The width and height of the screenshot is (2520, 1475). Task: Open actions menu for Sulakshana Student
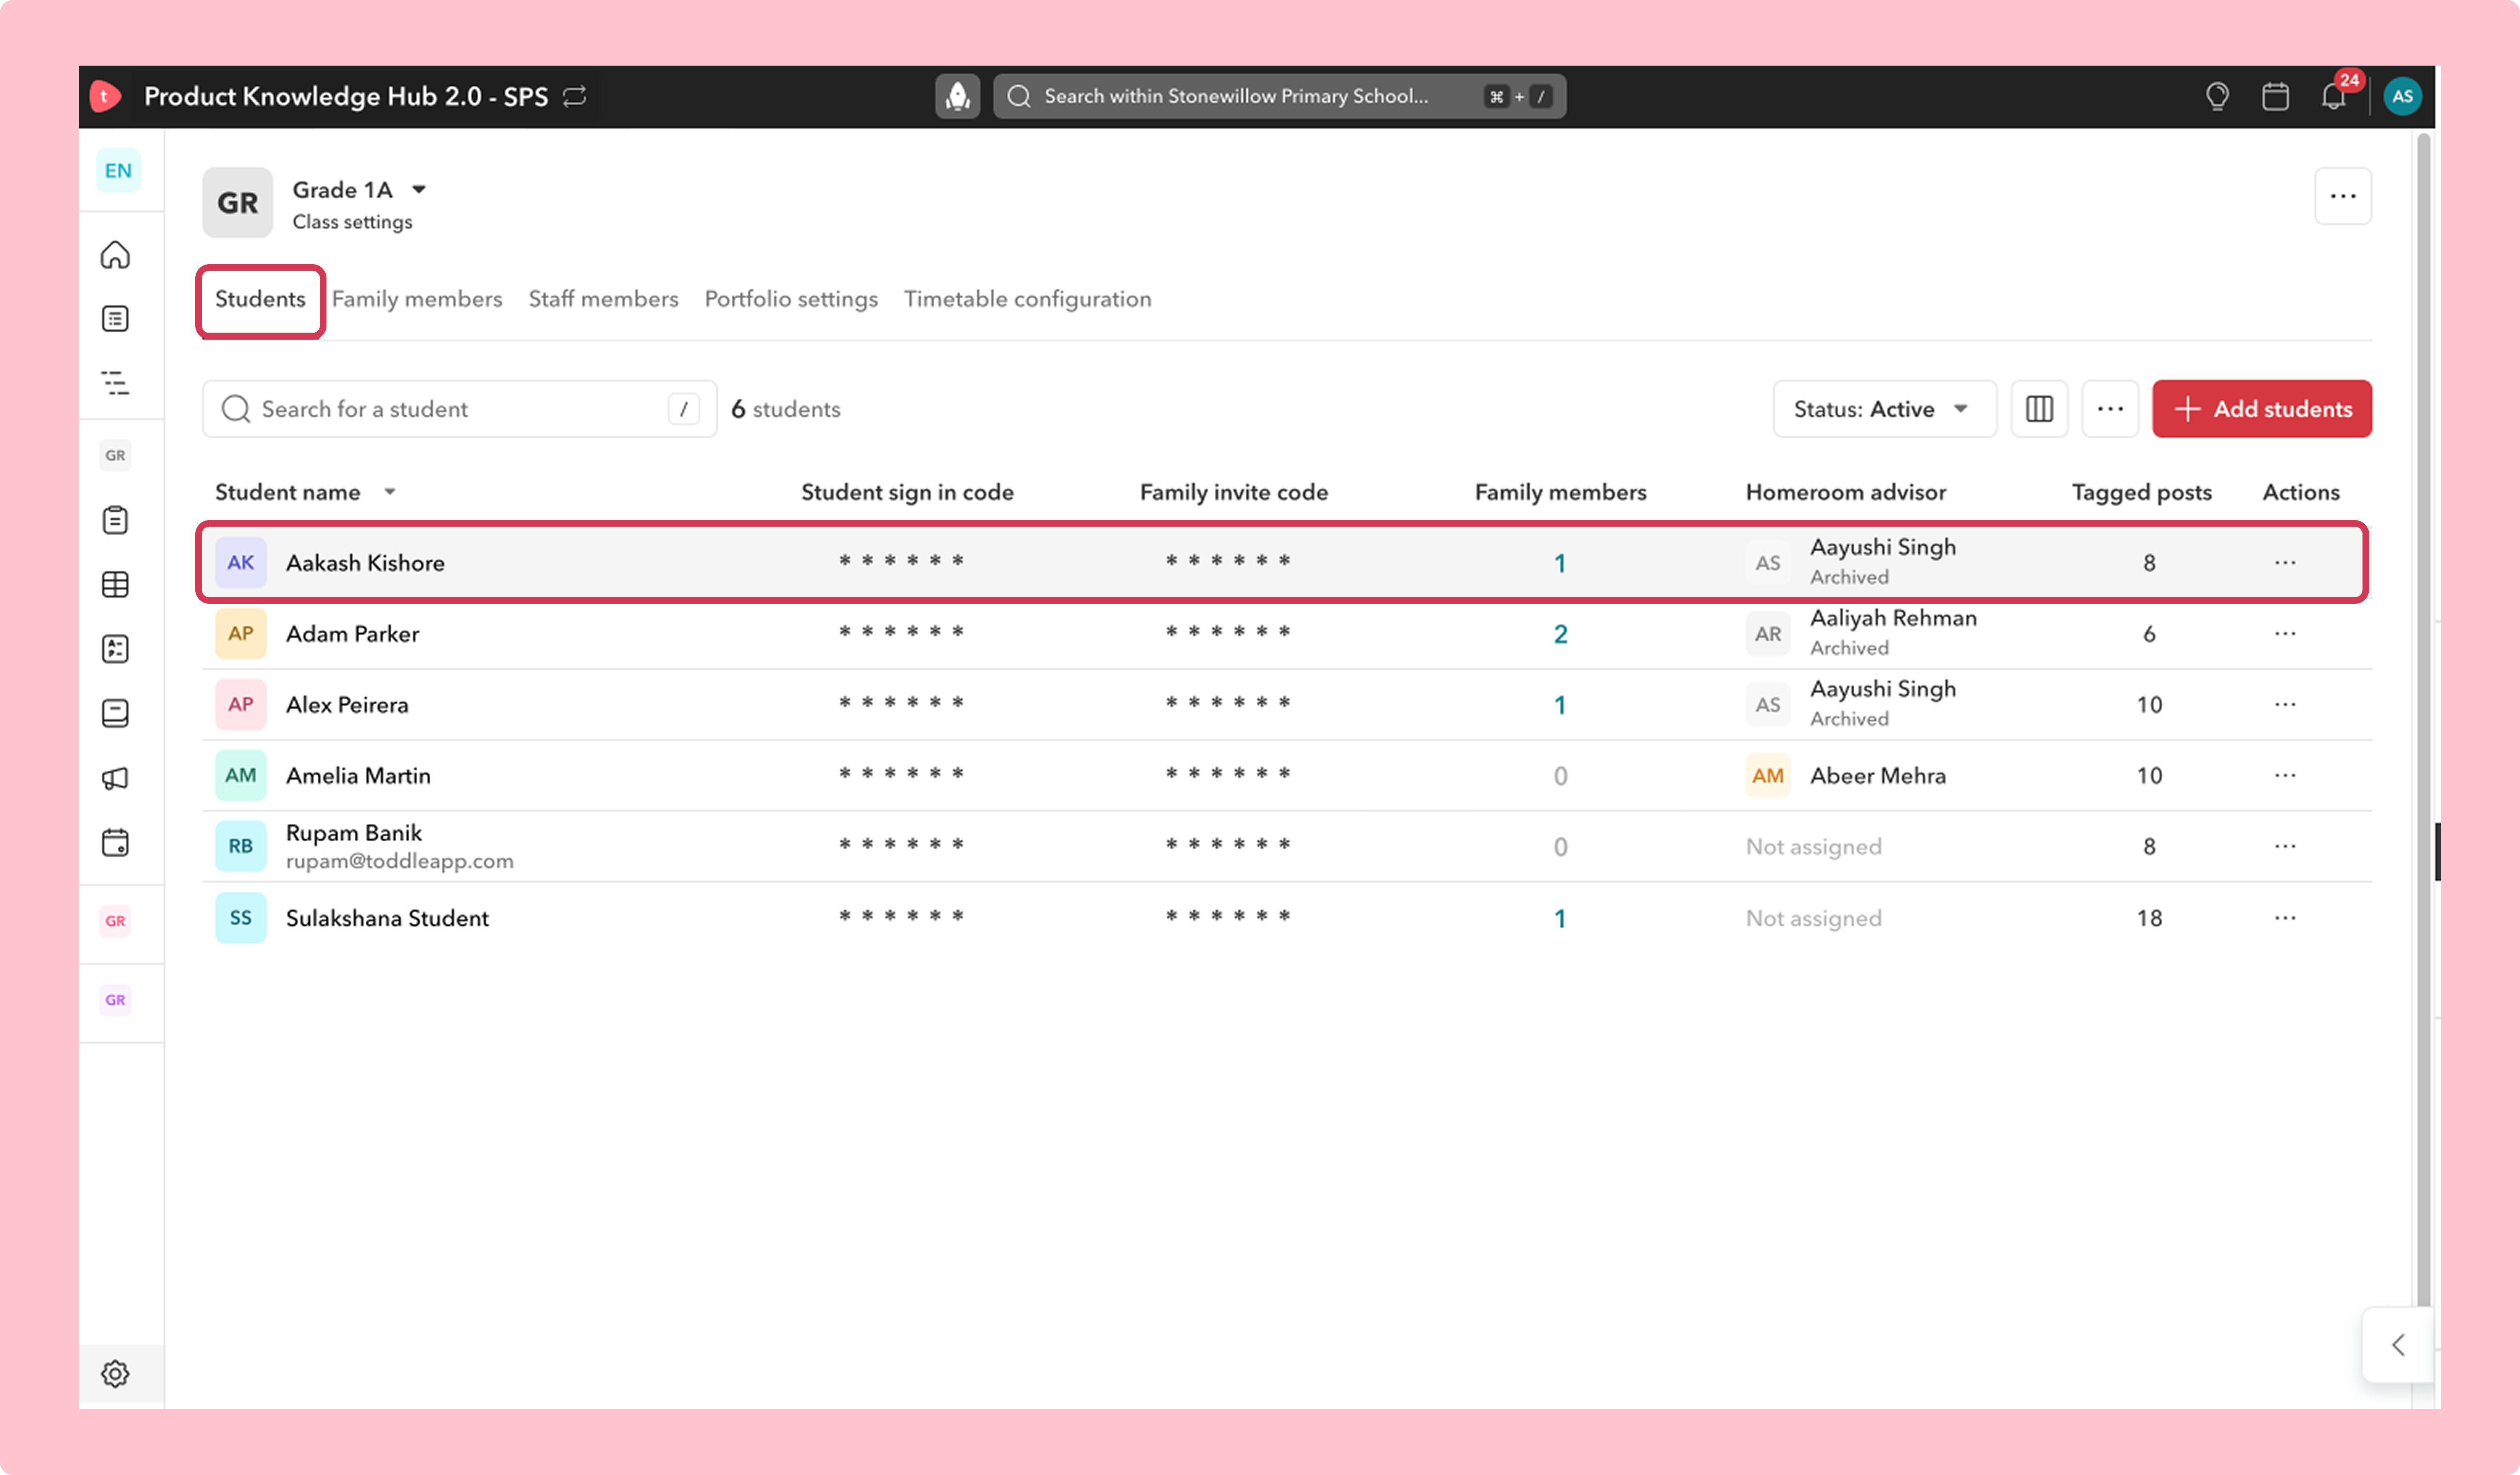[2285, 918]
